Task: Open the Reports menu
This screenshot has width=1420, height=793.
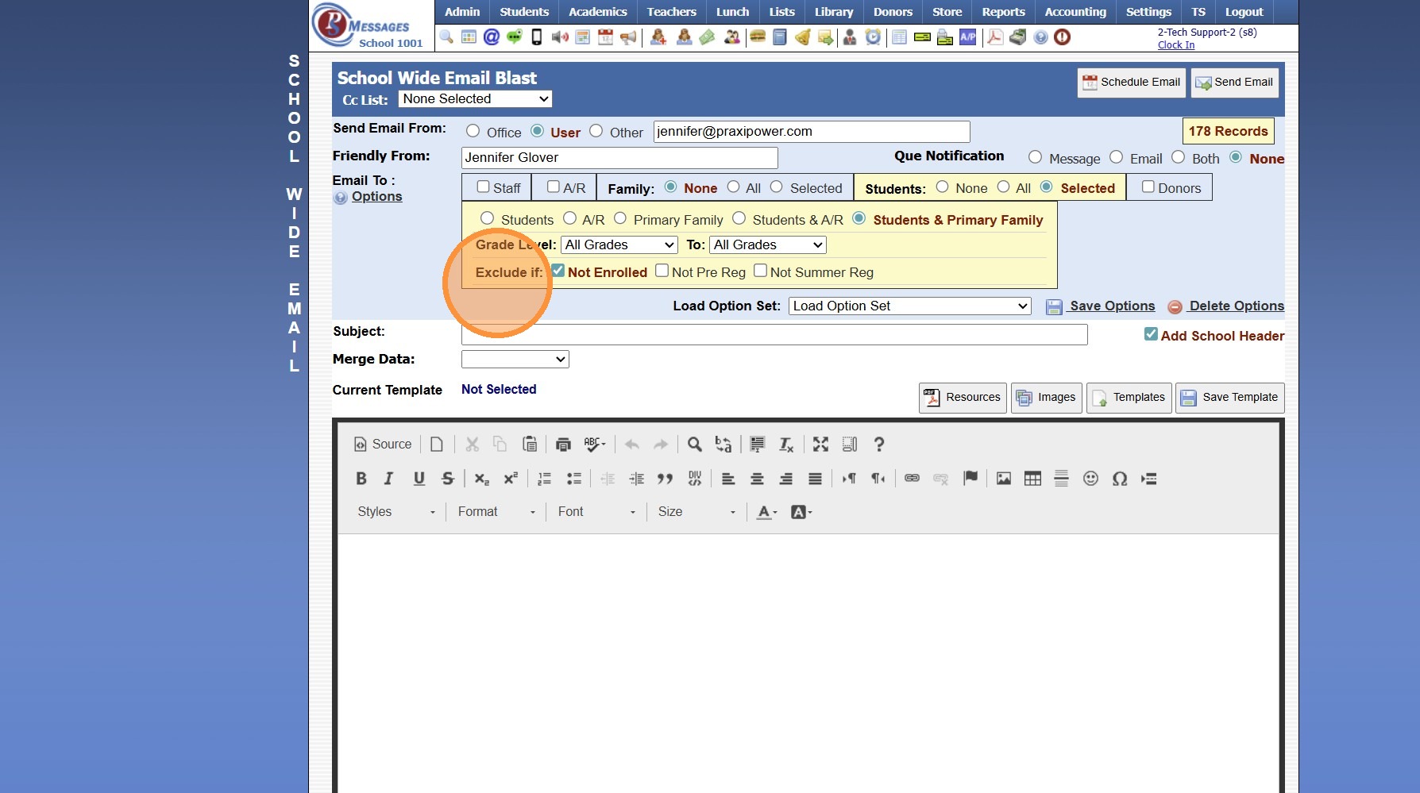Action: tap(1003, 12)
